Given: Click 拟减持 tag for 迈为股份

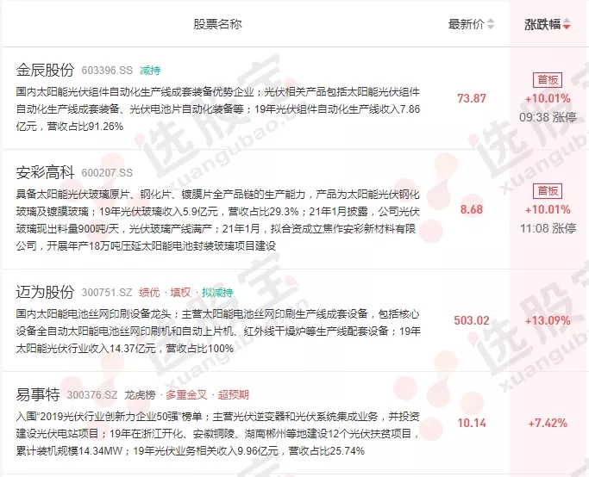Looking at the screenshot, I should 217,292.
